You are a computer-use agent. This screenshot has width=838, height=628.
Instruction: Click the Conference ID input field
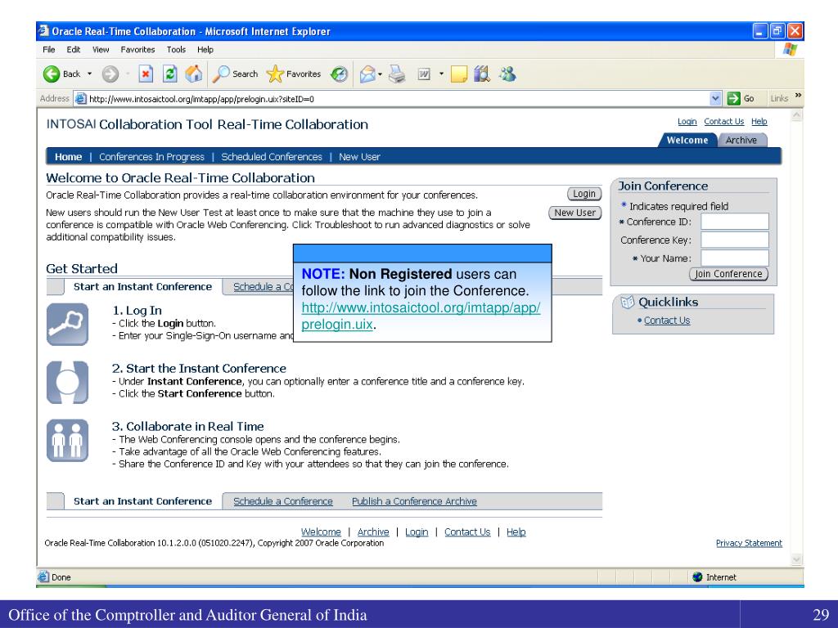[x=734, y=222]
